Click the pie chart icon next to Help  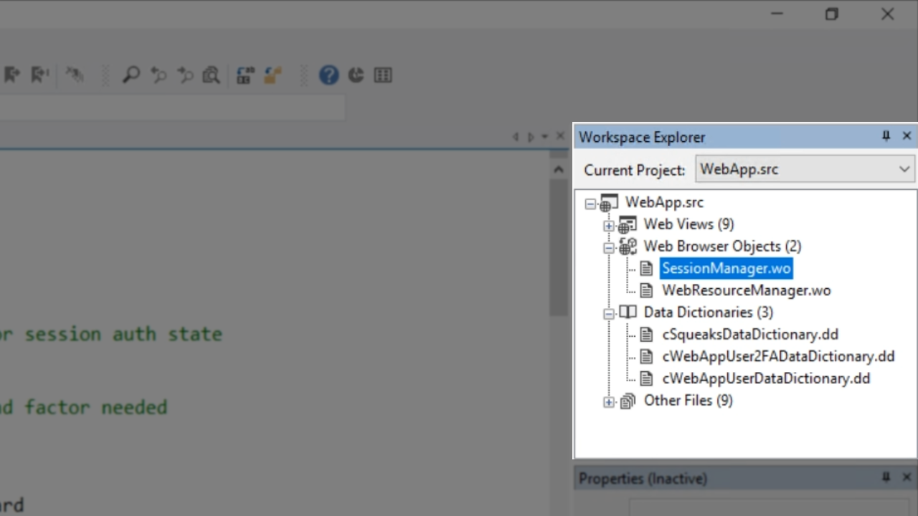pos(356,75)
